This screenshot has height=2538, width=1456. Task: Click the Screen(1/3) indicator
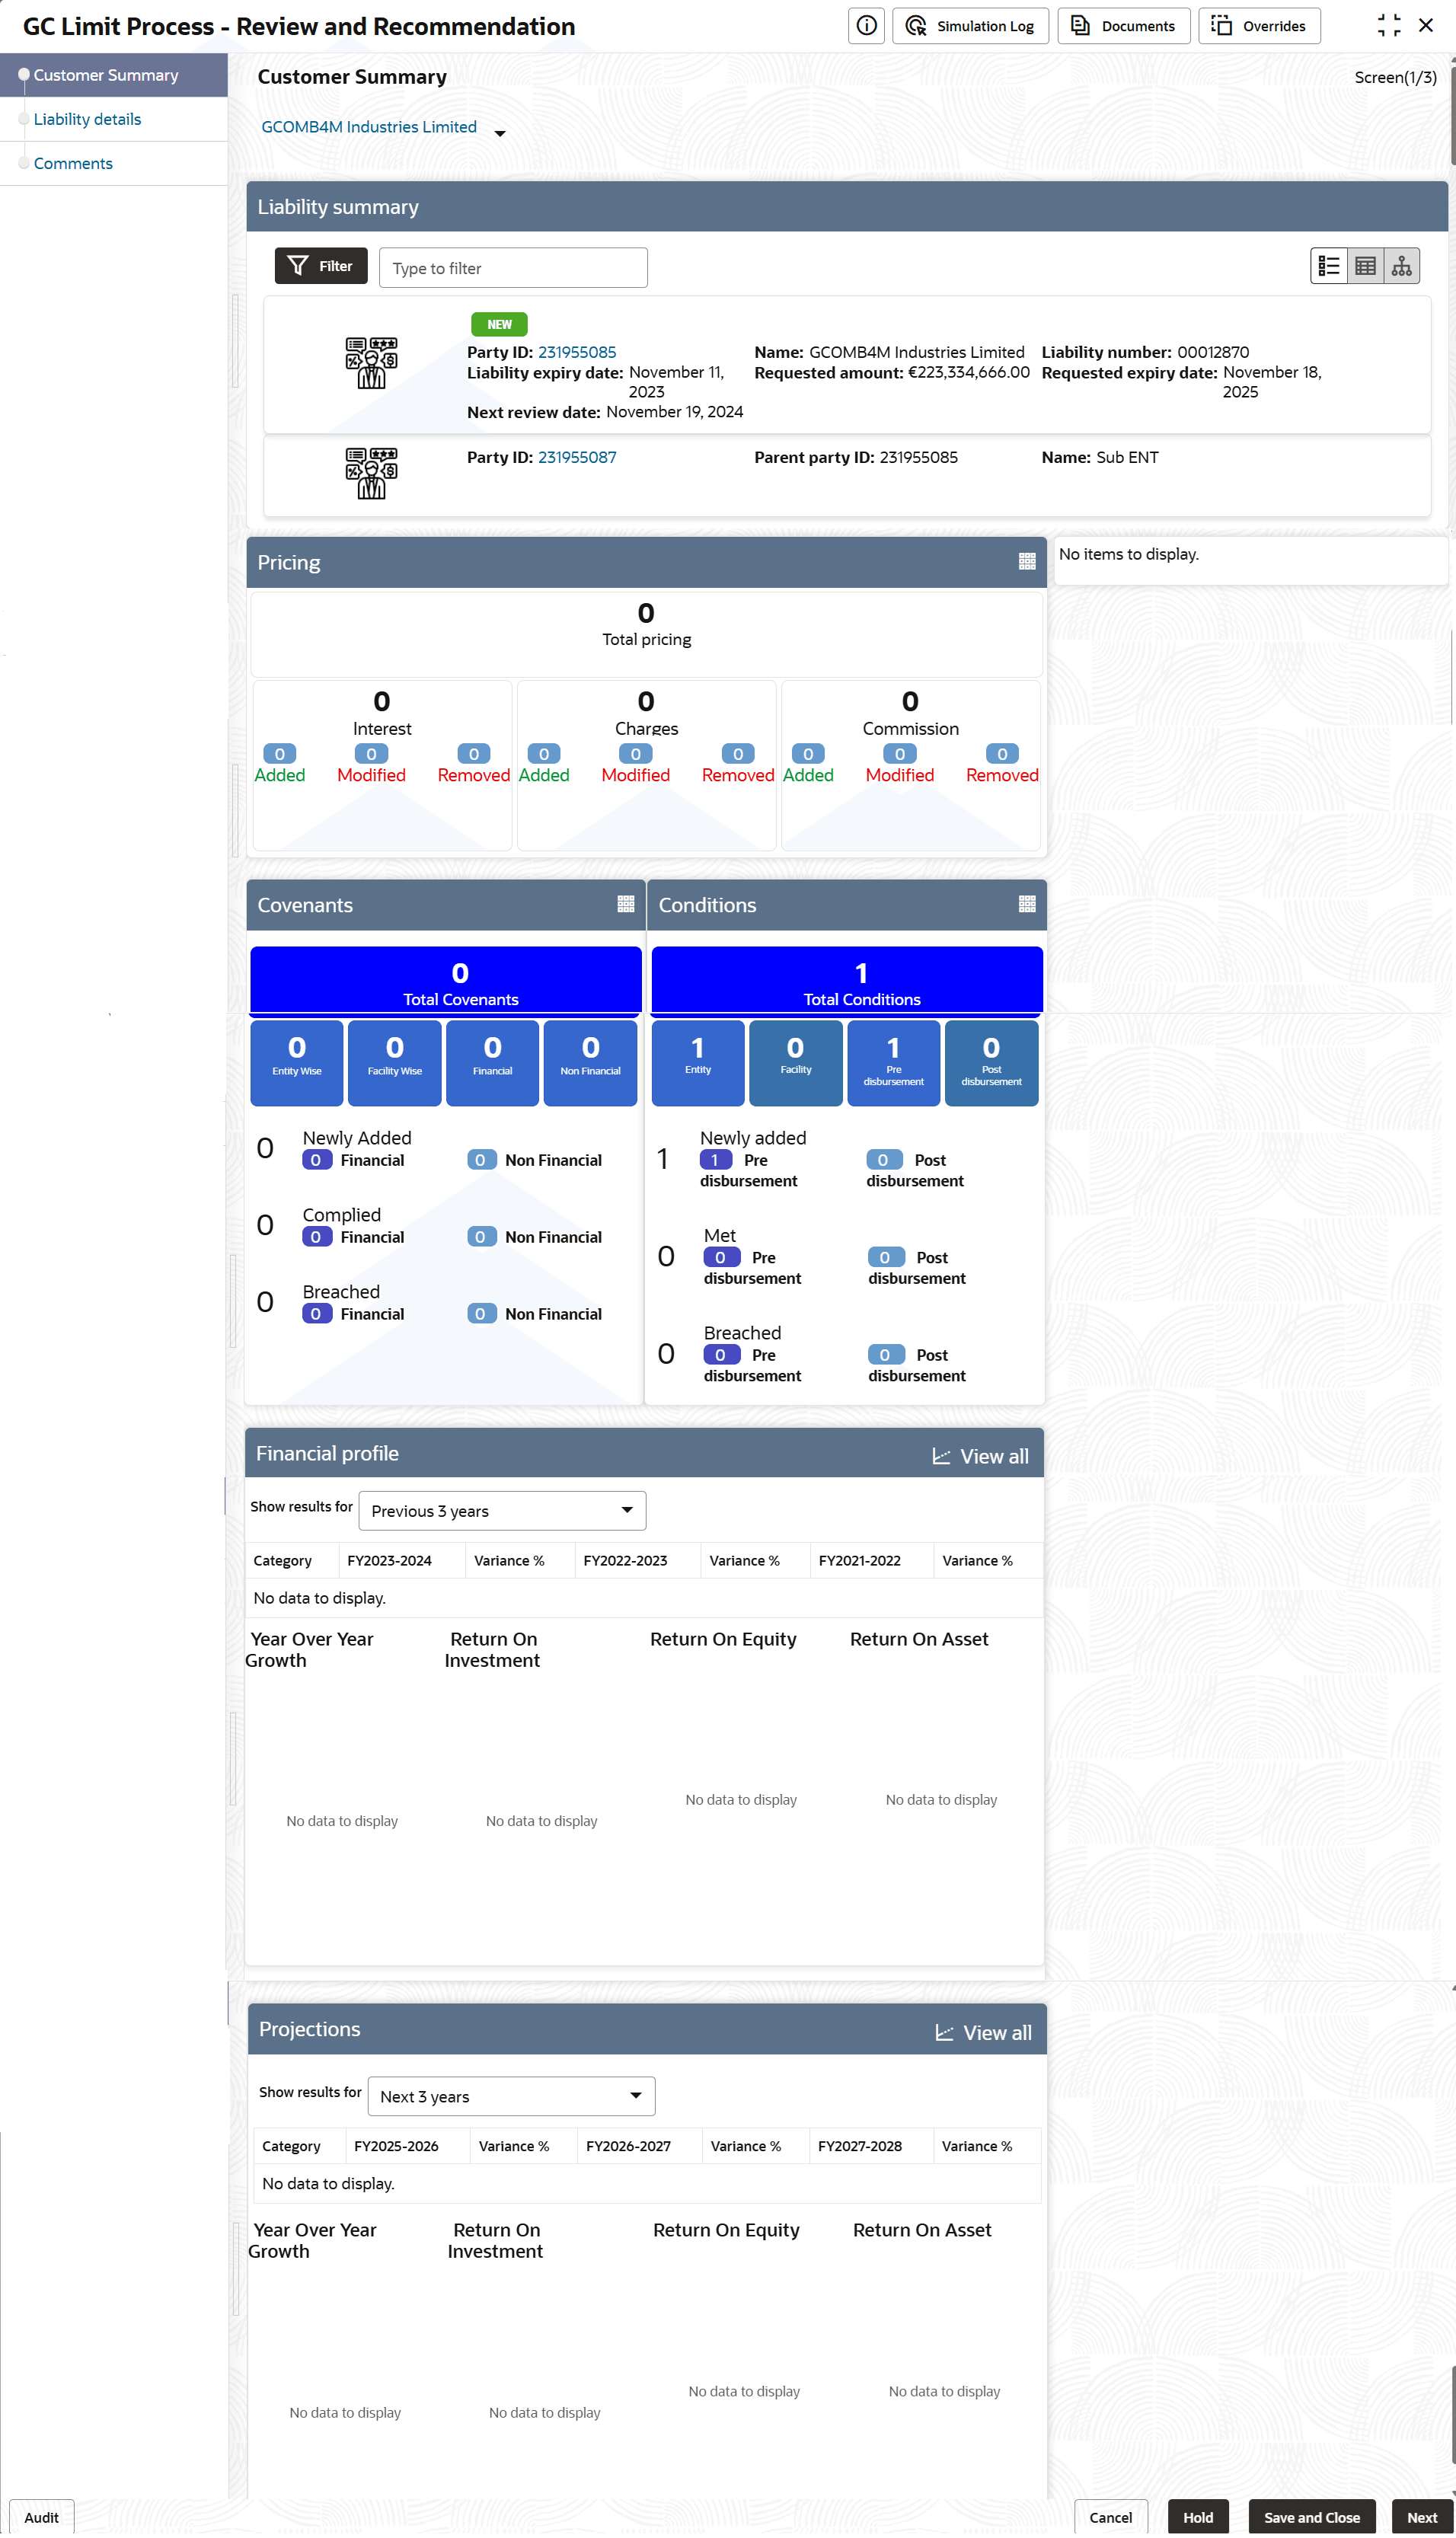point(1395,77)
